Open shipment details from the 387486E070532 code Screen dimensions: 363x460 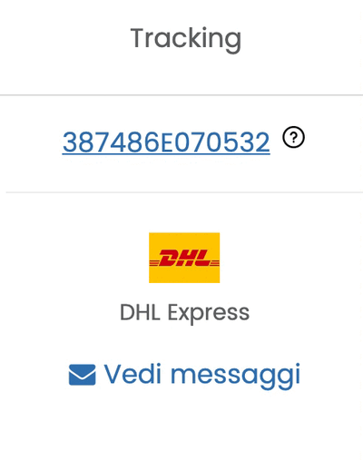click(166, 142)
